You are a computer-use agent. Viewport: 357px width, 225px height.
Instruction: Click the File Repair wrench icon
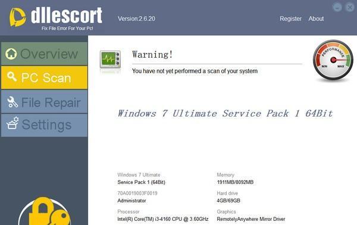12,102
